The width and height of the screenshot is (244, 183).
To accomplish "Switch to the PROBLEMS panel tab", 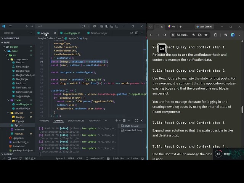I will pyautogui.click(x=44, y=120).
